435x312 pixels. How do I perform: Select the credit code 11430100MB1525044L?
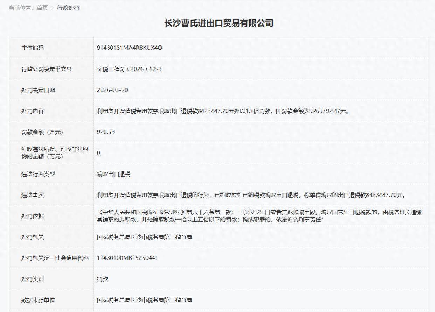[x=127, y=258]
